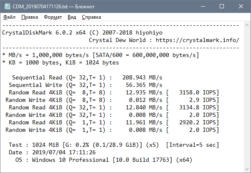The image size is (251, 173).
Task: Click the 'KB = 1000 bytes' note line
Action: (61, 63)
